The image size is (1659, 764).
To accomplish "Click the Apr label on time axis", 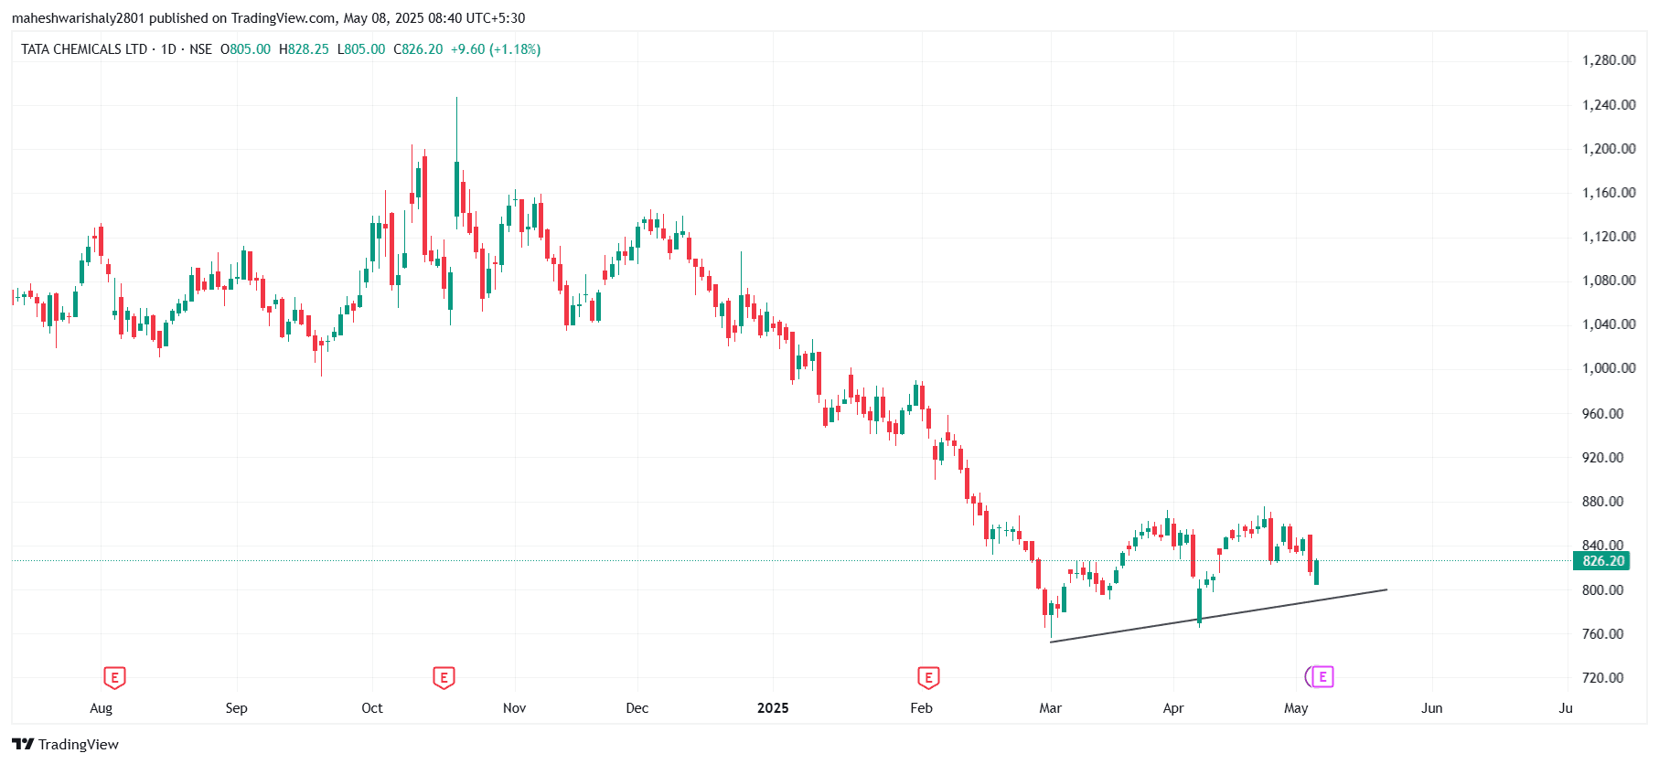I will [1173, 708].
